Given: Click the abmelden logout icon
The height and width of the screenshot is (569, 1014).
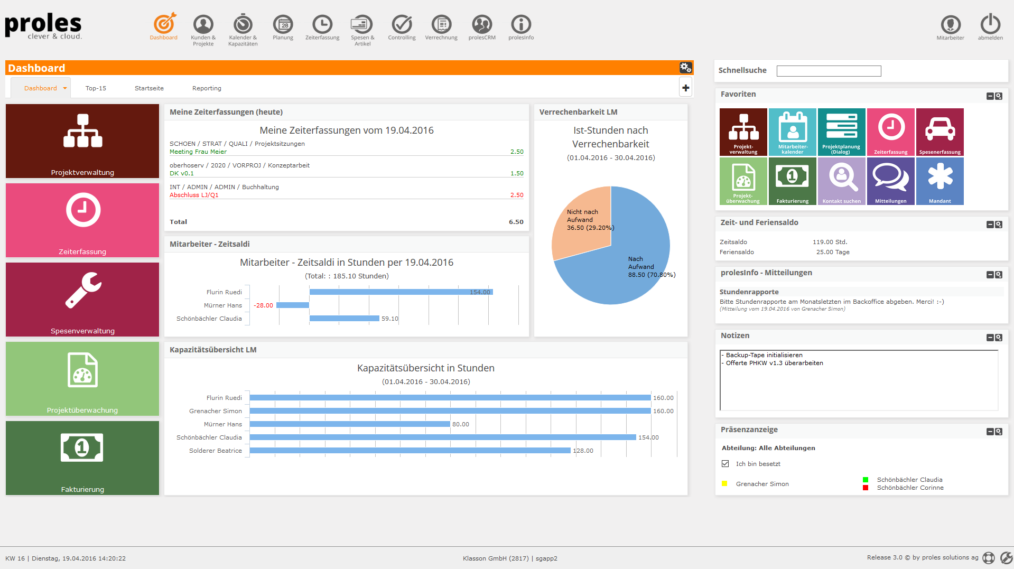Looking at the screenshot, I should point(990,25).
